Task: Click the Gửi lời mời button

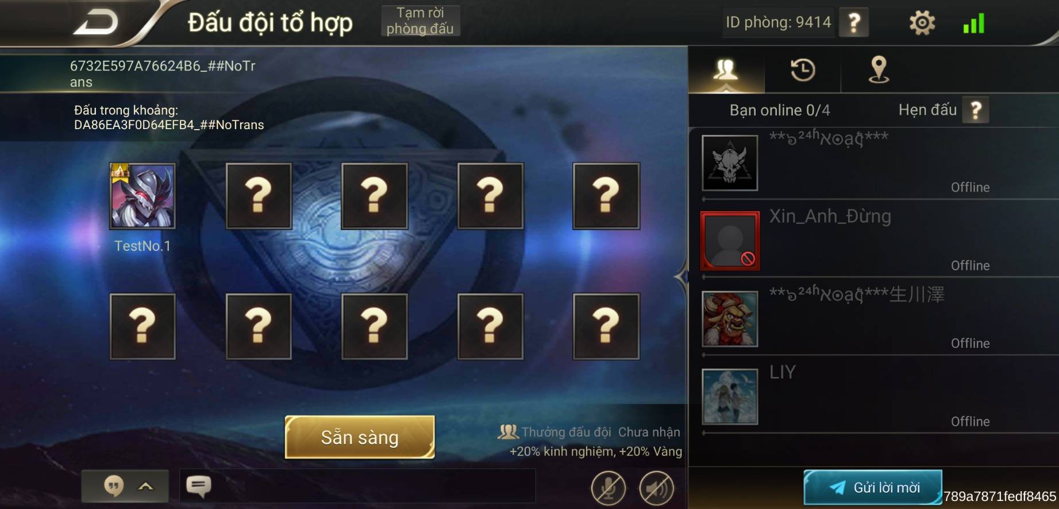Action: coord(873,487)
